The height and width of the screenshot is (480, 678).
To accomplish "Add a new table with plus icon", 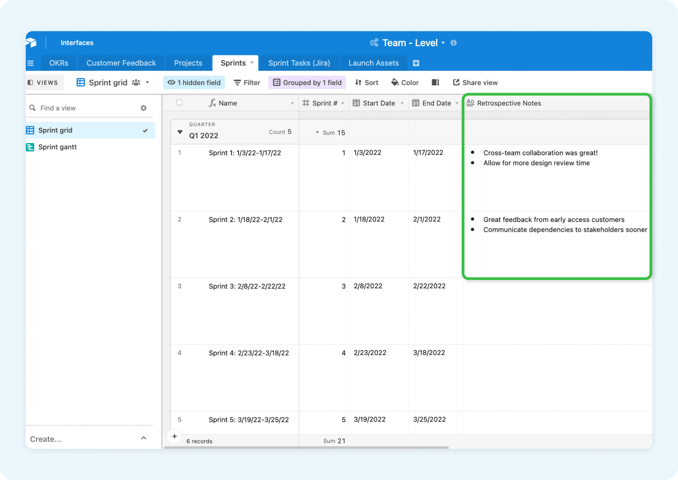I will click(416, 63).
